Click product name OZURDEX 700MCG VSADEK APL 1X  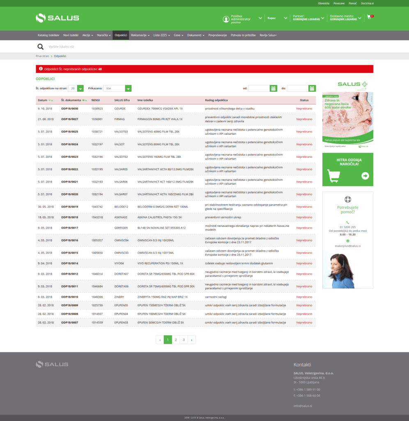160,109
